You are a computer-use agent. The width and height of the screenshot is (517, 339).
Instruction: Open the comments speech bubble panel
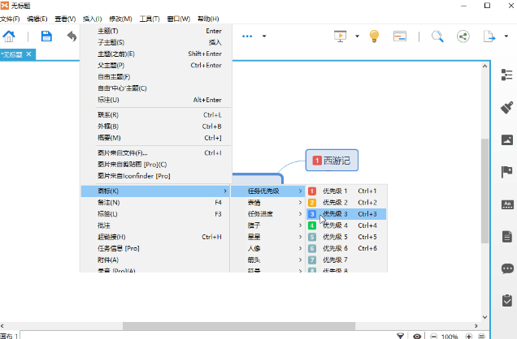tap(507, 268)
